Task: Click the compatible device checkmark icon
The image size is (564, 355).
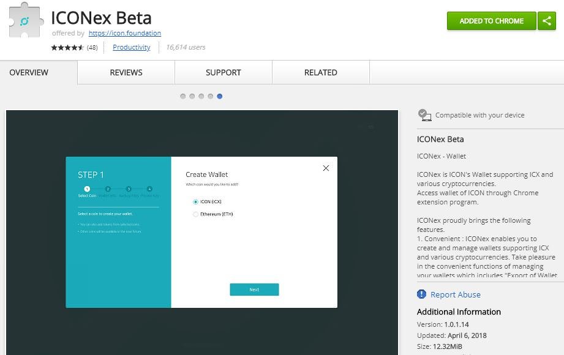Action: coord(424,115)
